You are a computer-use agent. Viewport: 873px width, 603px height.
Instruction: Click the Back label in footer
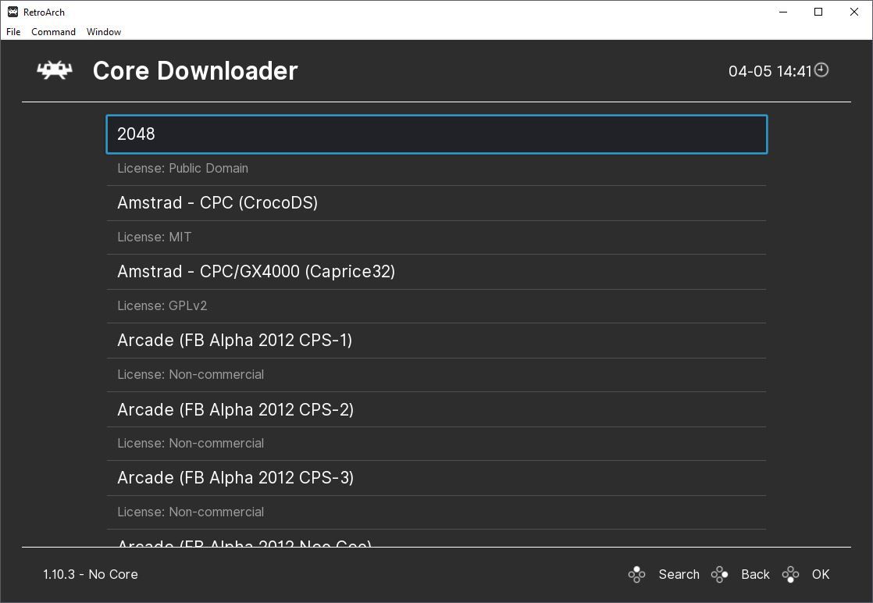click(755, 574)
